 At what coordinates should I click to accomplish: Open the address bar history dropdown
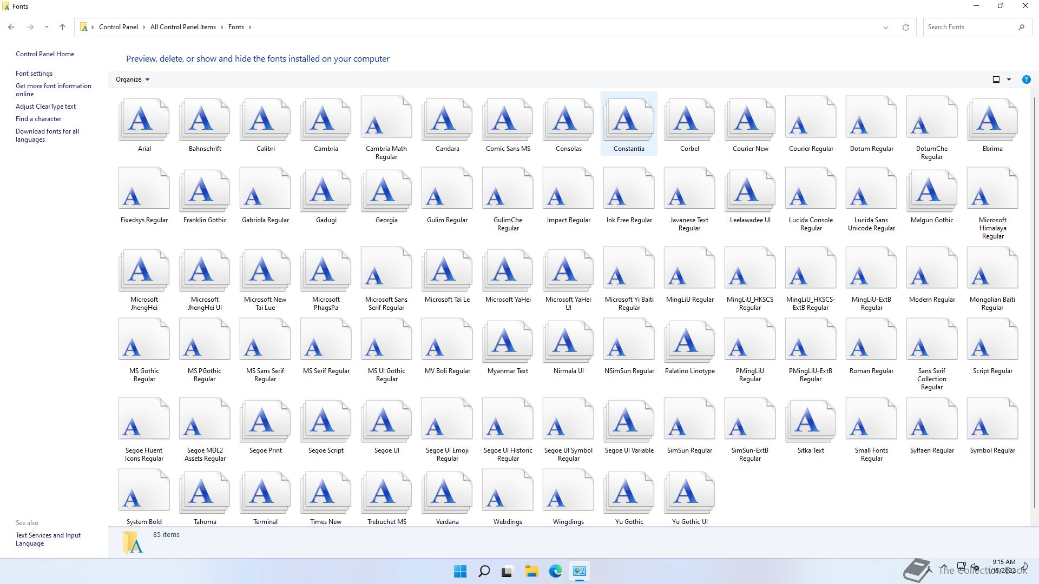tap(886, 27)
